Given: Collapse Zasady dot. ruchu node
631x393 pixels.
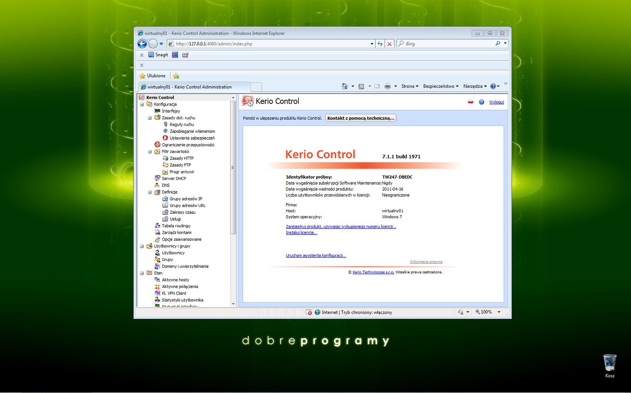Looking at the screenshot, I should pyautogui.click(x=150, y=118).
